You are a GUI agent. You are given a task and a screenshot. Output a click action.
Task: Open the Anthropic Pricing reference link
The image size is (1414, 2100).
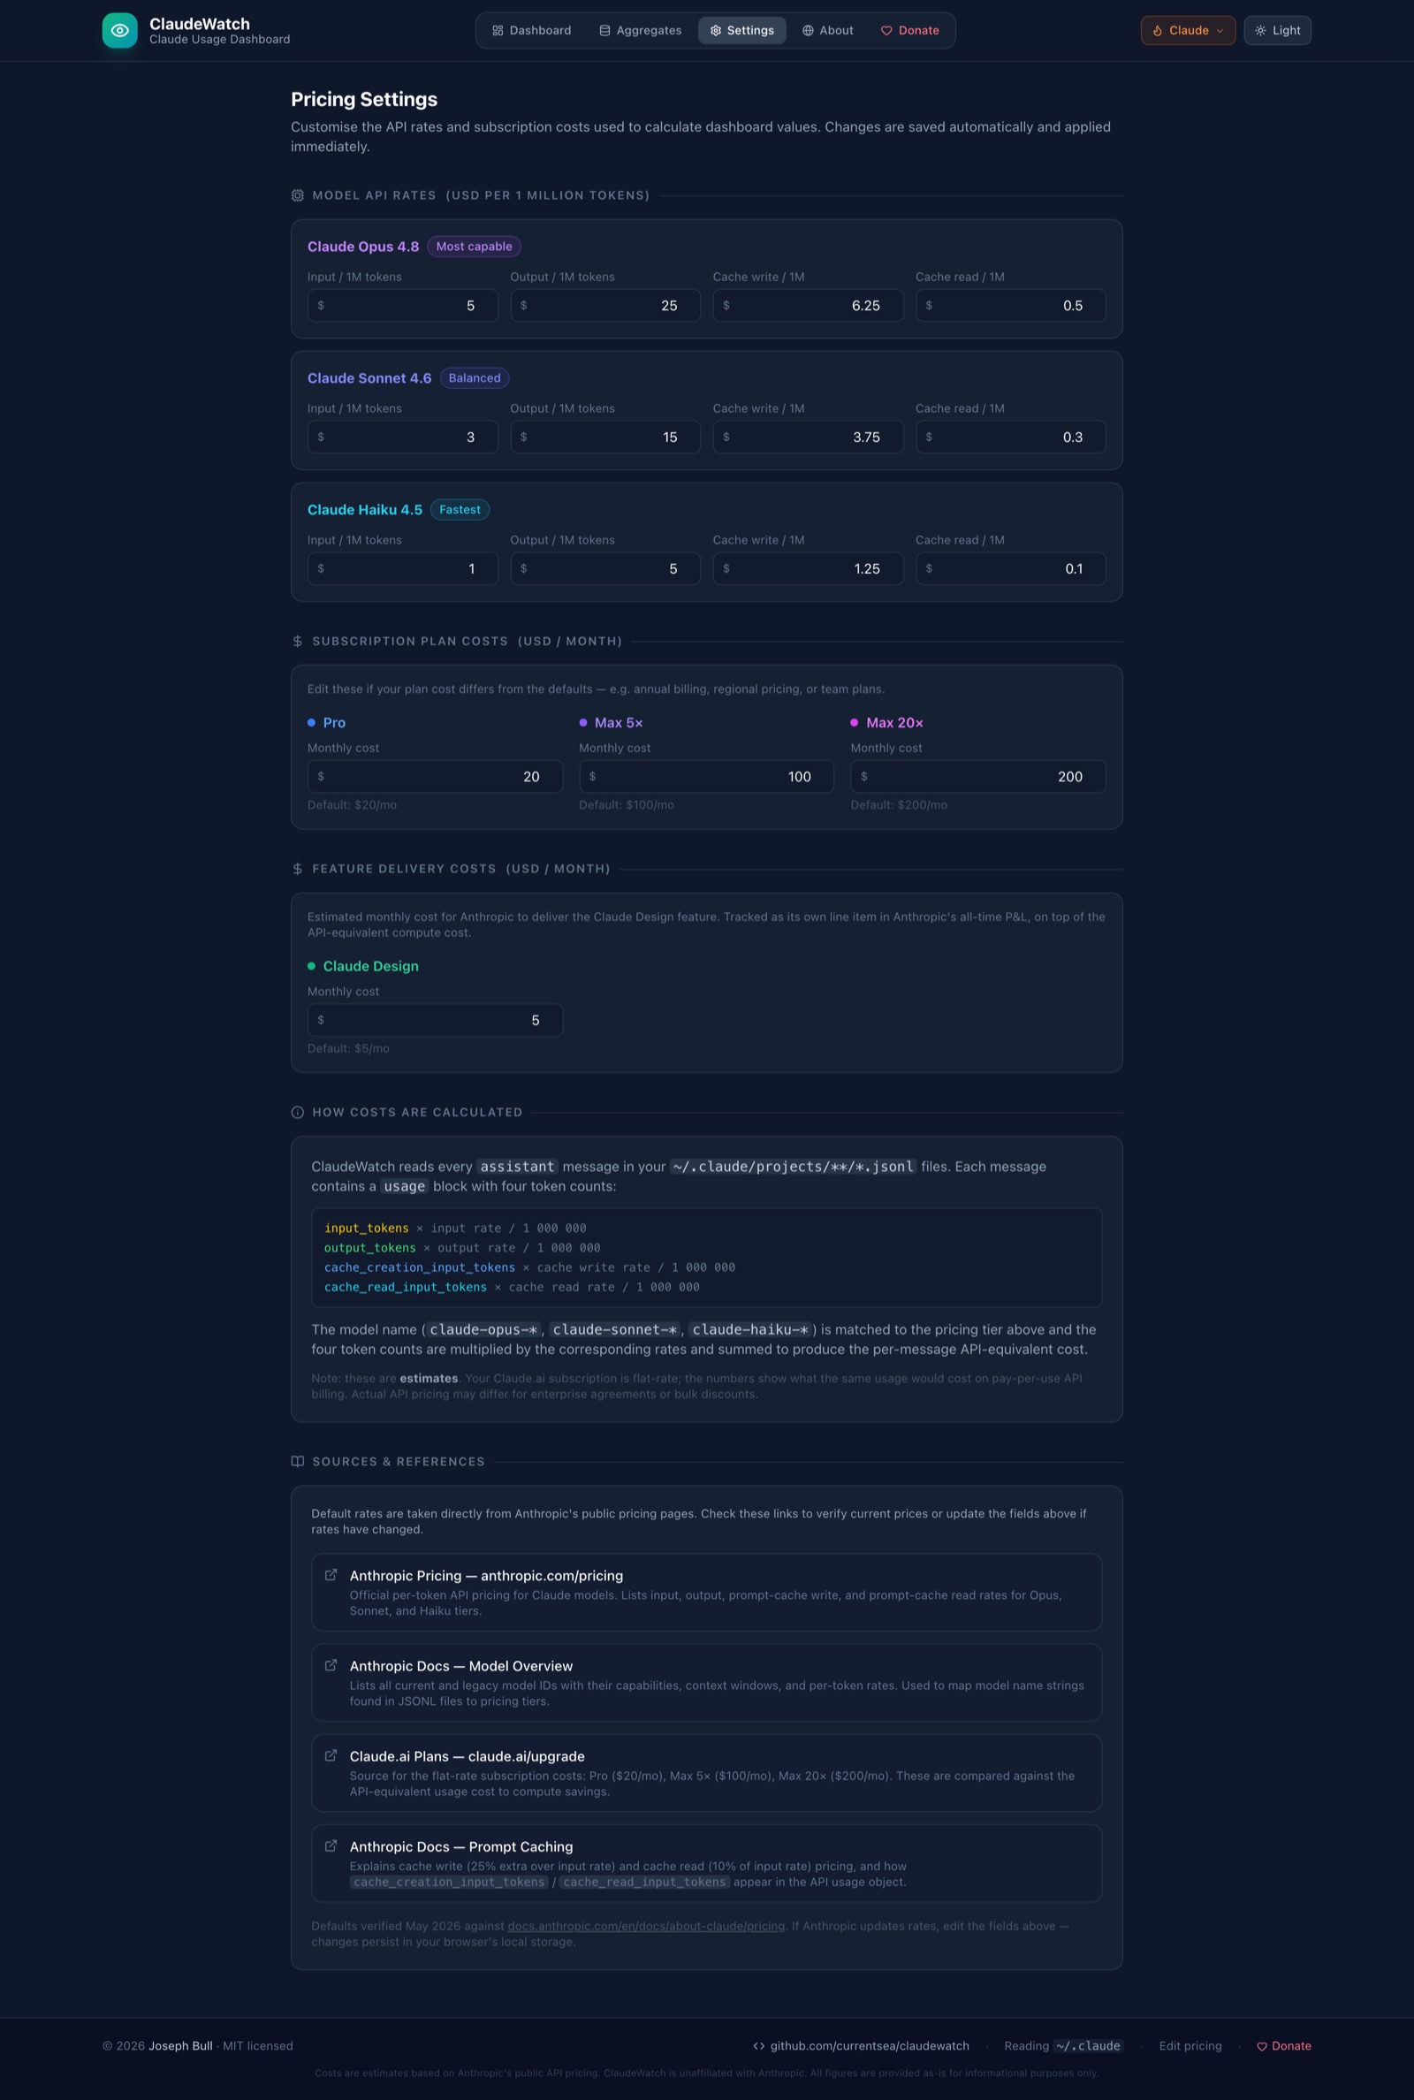tap(706, 1593)
